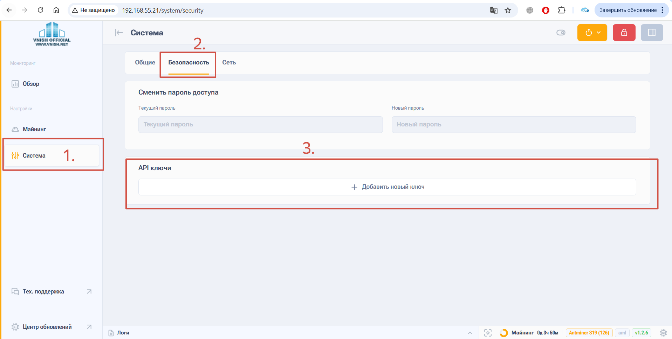Open the 'Центр обновлений' link
The width and height of the screenshot is (672, 339).
click(52, 327)
